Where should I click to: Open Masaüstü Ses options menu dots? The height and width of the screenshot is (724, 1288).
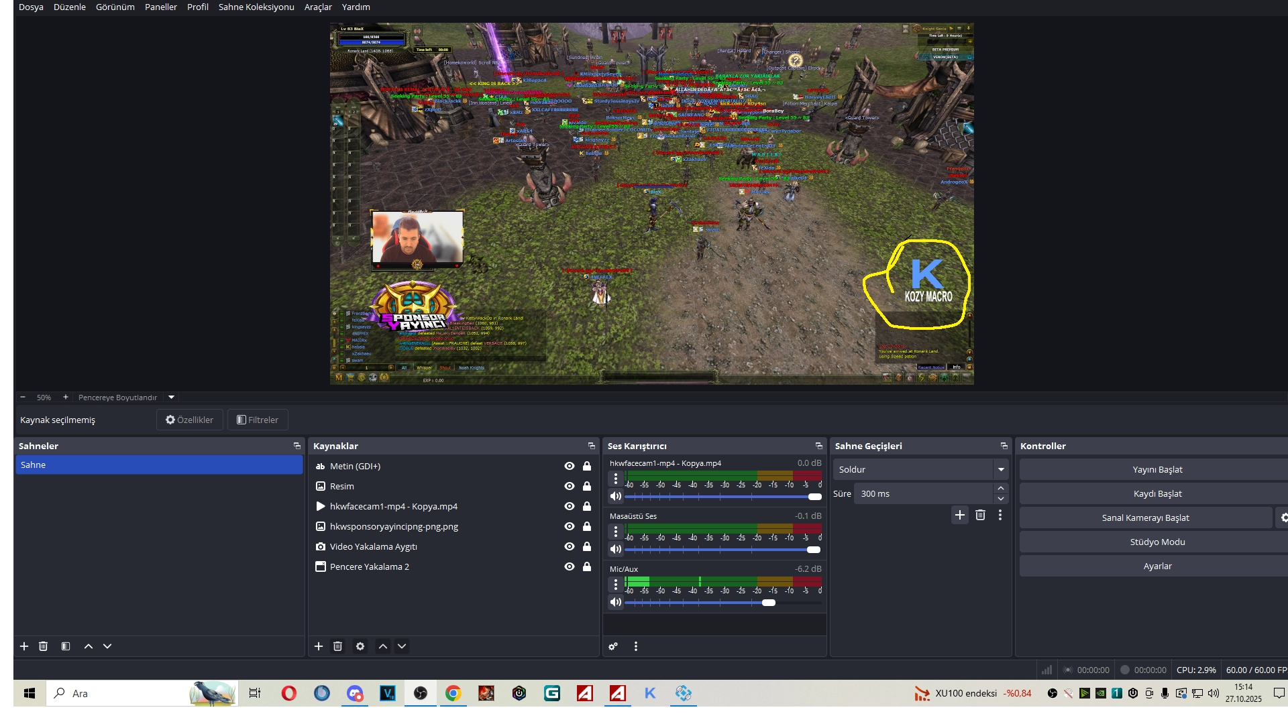[x=615, y=532]
